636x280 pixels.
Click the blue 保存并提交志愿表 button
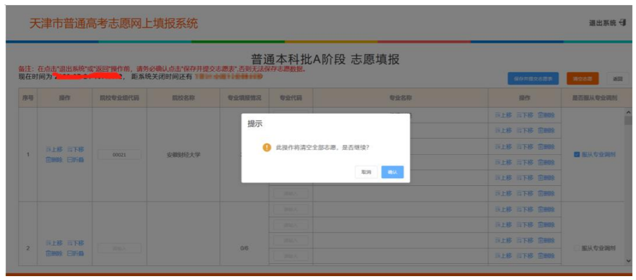(x=533, y=79)
